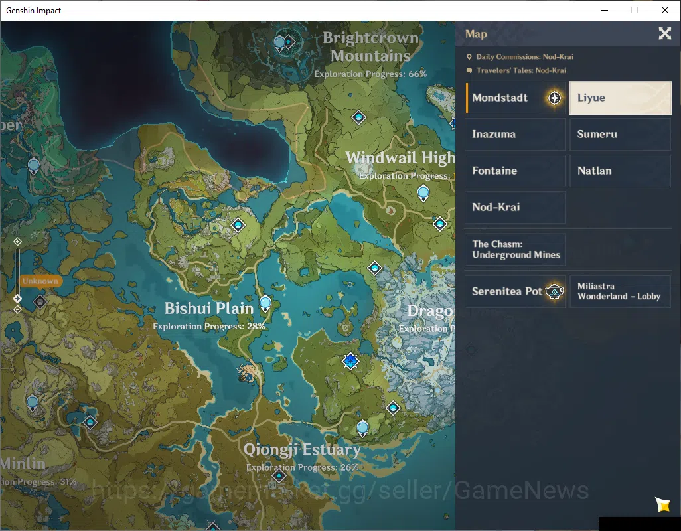Click the zoom slider handle
681x531 pixels.
point(17,299)
